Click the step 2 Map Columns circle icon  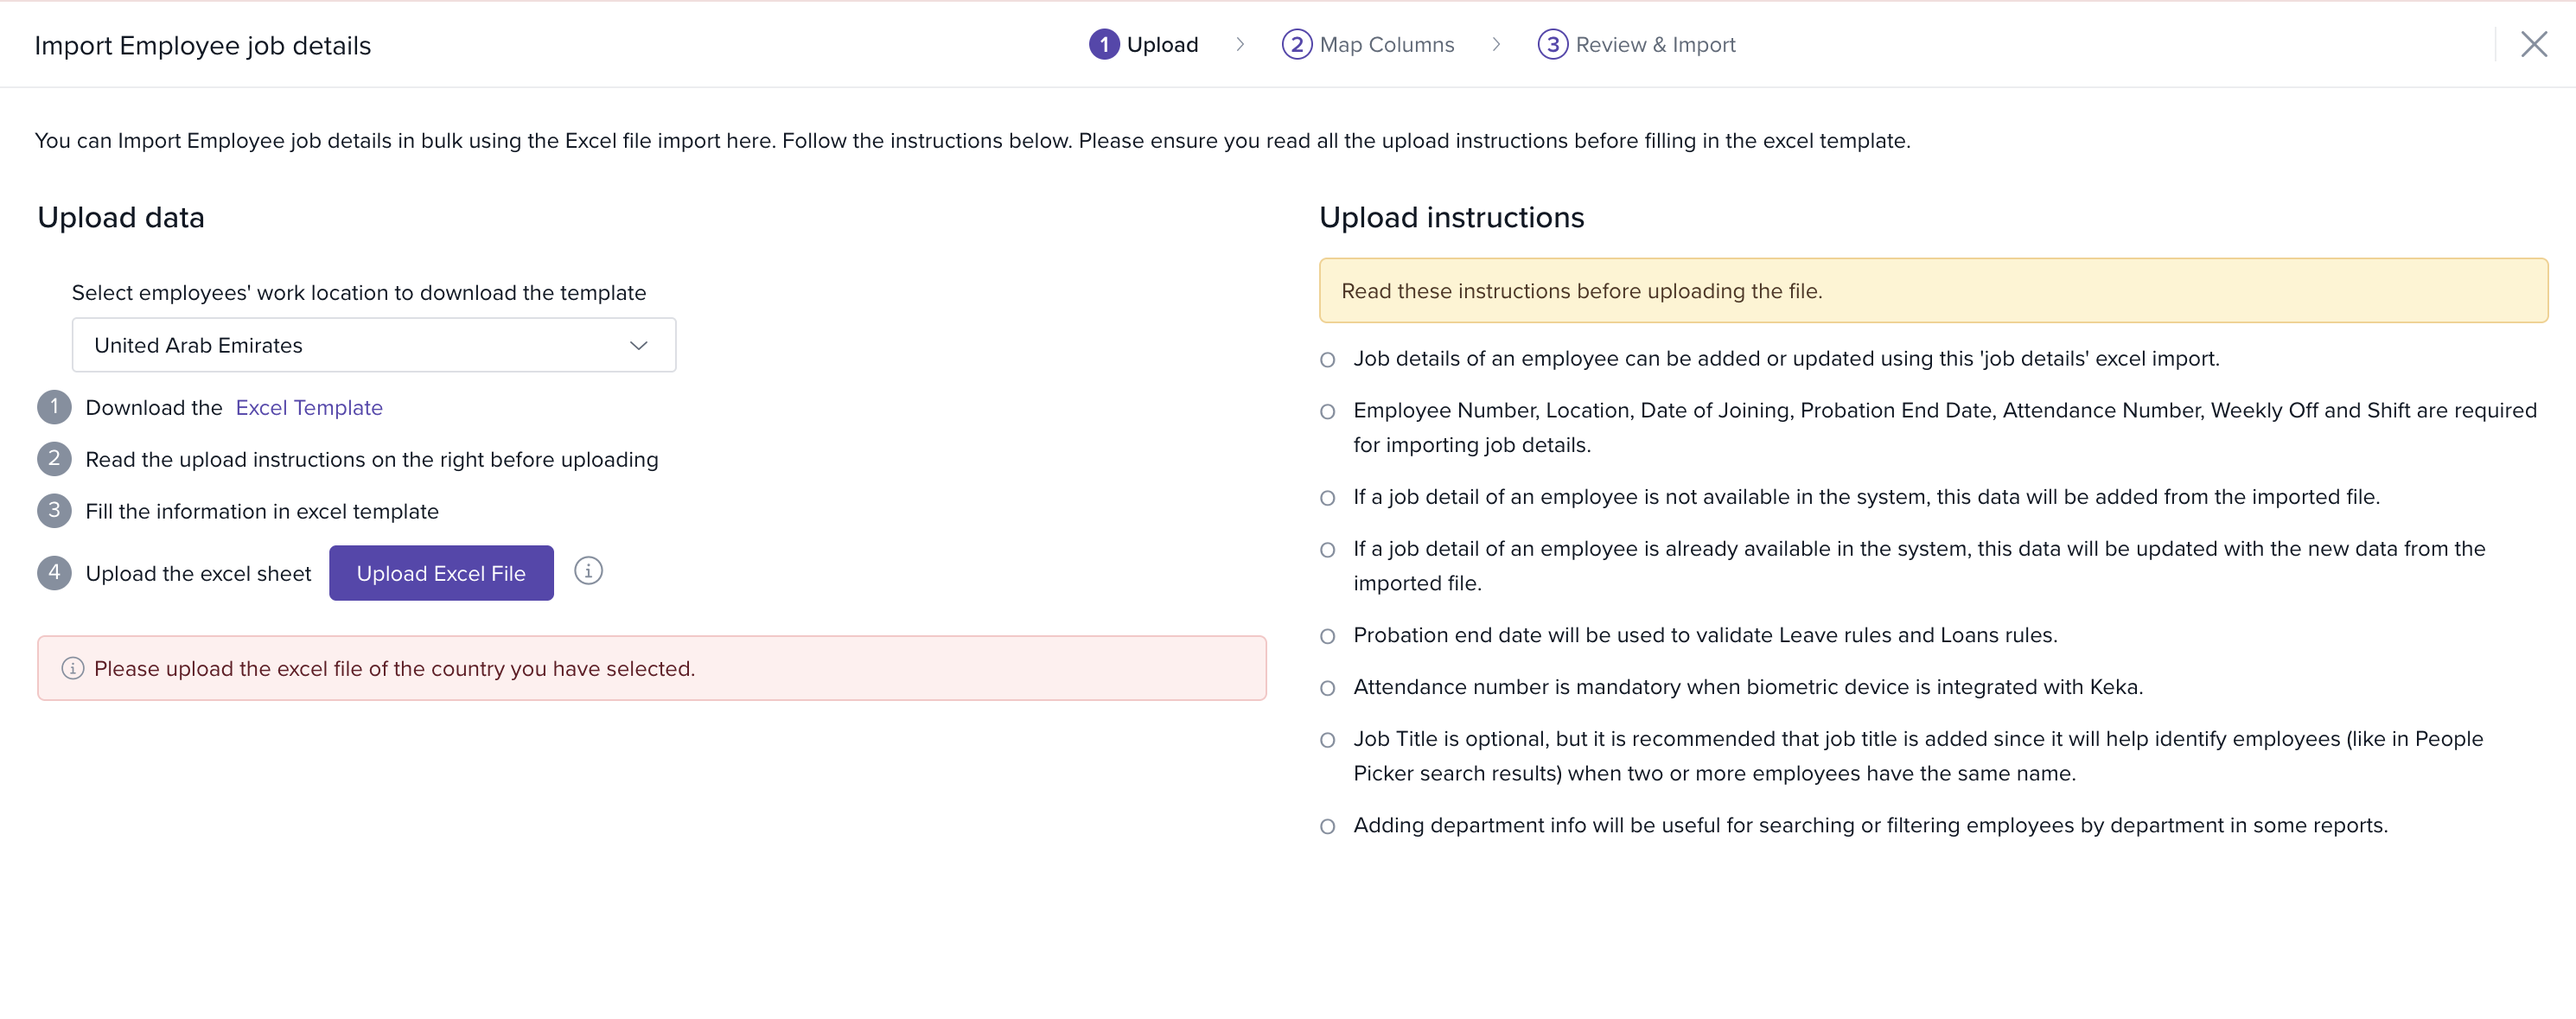(1296, 44)
